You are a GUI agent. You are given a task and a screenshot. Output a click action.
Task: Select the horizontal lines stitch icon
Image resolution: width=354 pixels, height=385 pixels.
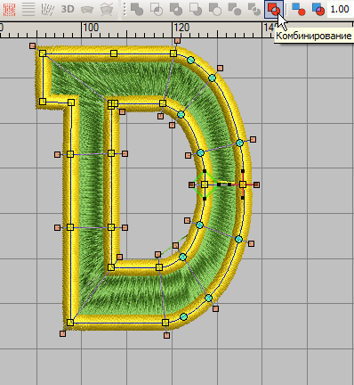(x=28, y=10)
